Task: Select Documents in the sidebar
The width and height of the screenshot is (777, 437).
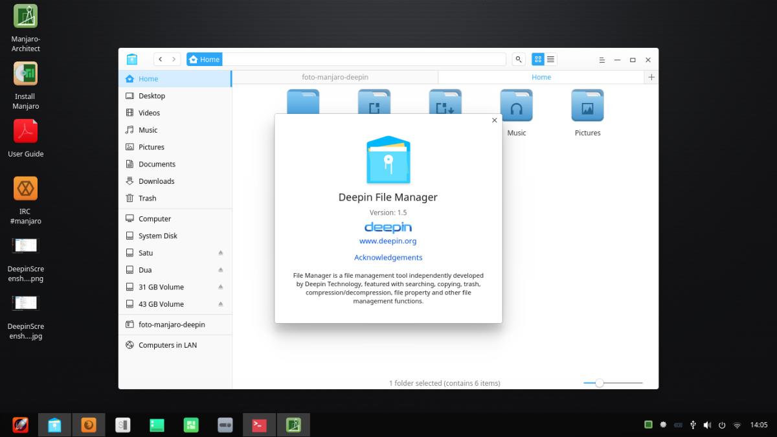Action: [175, 164]
